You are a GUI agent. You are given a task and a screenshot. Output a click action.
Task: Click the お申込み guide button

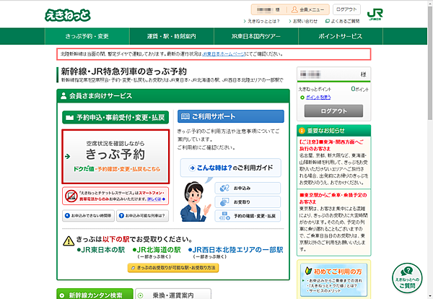click(x=248, y=188)
